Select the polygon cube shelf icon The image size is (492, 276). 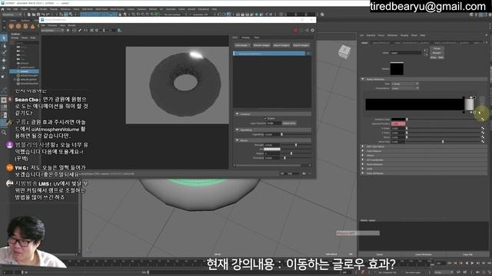[x=18, y=26]
